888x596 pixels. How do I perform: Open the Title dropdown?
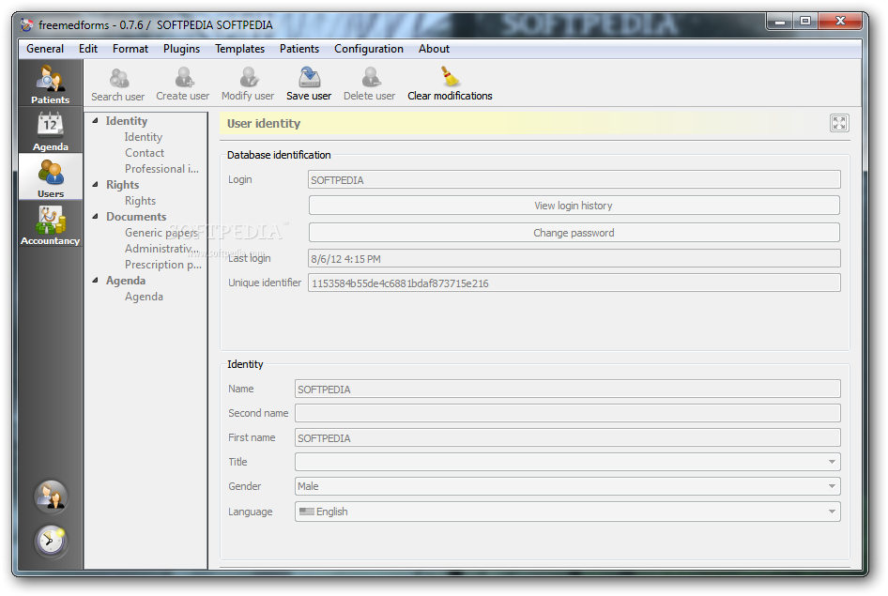568,462
